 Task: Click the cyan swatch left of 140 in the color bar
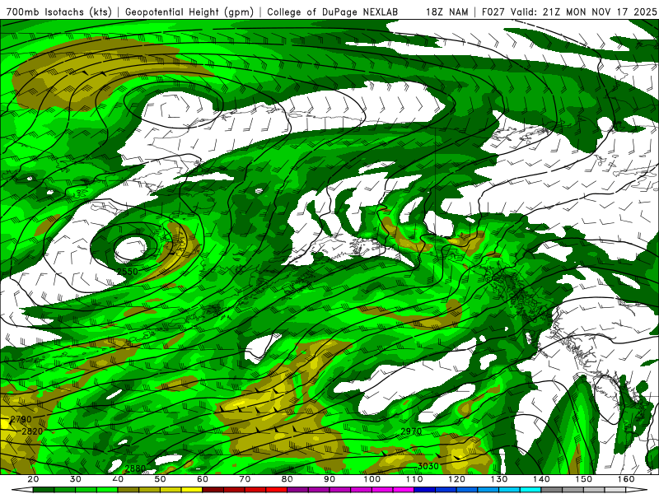pyautogui.click(x=530, y=490)
